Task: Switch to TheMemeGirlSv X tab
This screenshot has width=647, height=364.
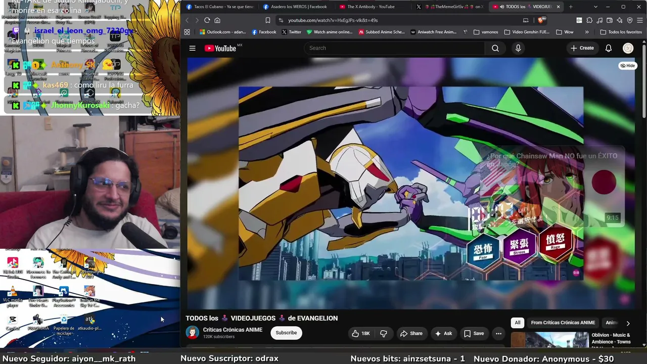Action: (450, 7)
